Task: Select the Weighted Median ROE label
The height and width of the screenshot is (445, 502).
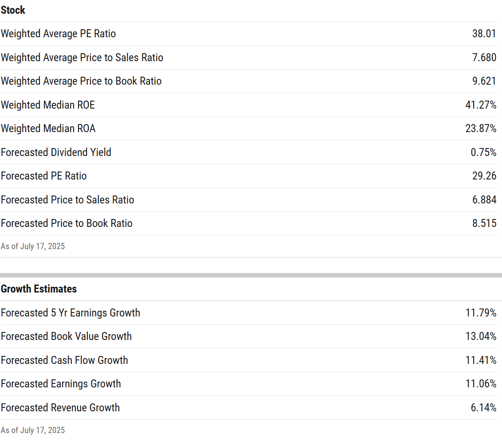Action: pos(48,105)
